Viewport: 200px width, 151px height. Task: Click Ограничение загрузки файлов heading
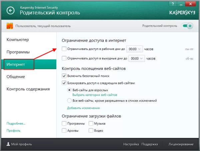point(91,116)
